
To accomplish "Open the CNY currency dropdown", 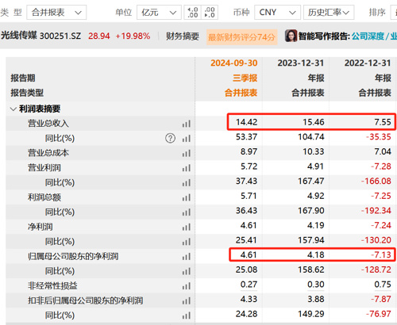I will point(277,13).
